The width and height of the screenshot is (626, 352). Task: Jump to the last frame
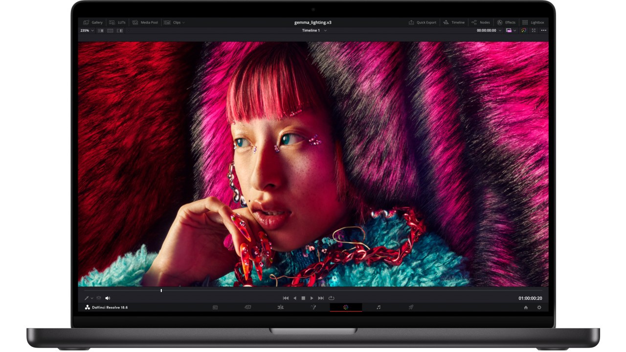click(321, 298)
